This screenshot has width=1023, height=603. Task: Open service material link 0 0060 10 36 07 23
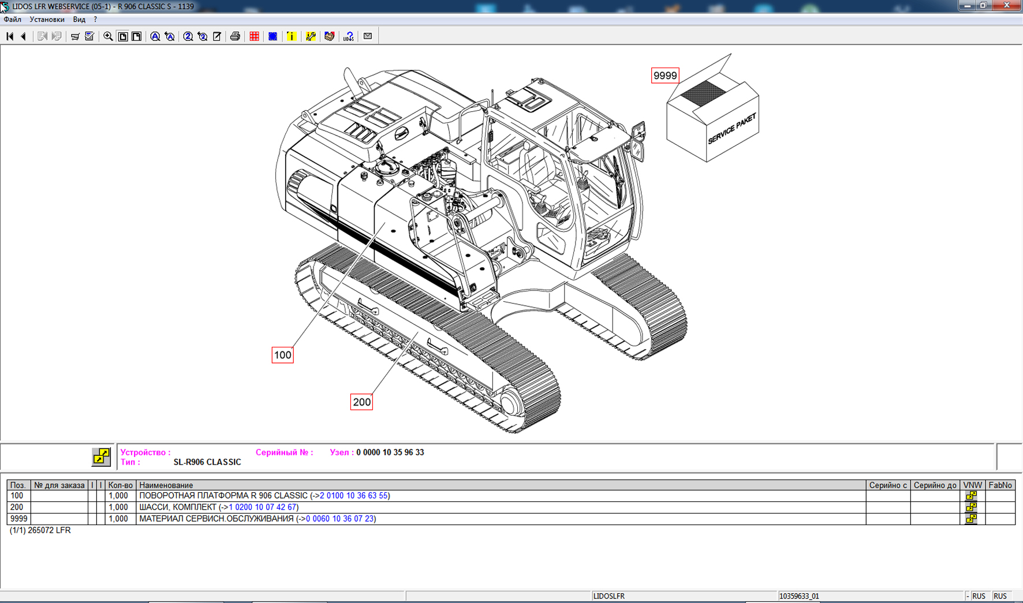pos(339,519)
